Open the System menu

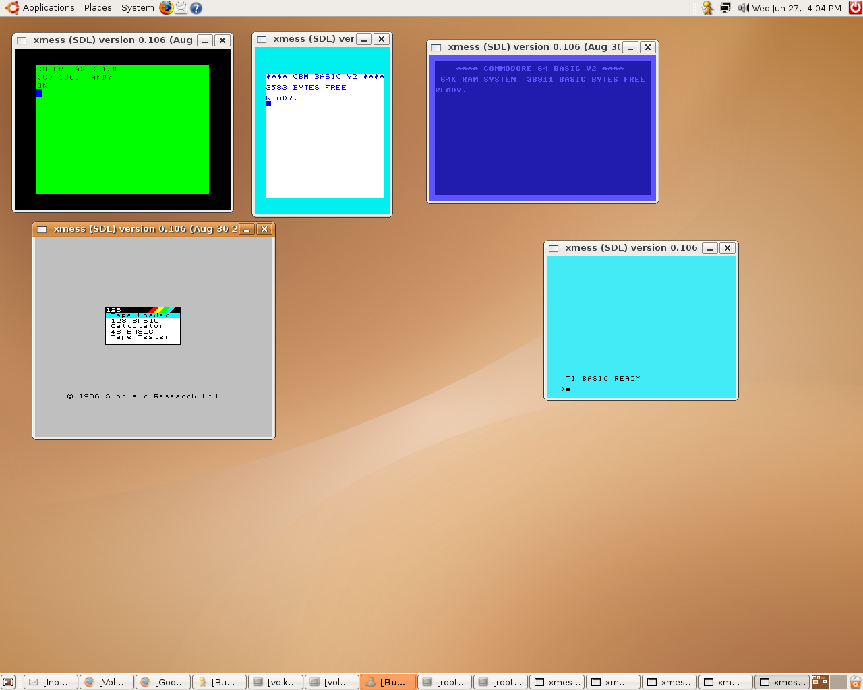point(138,8)
